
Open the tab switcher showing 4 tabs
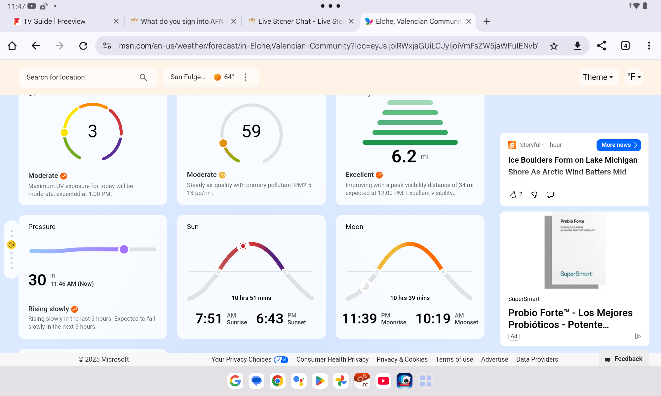(625, 46)
